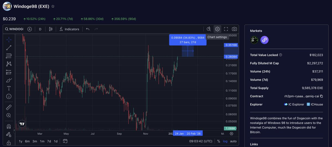Set chart range to 3m
This screenshot has height=147, width=332.
click(35, 141)
